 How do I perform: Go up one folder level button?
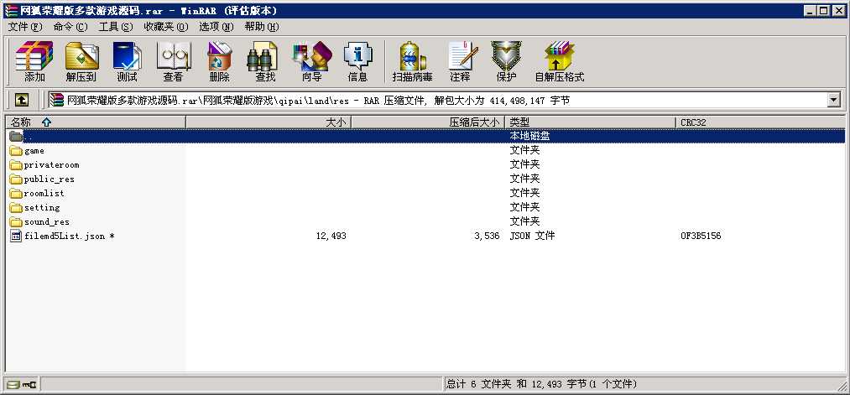[21, 100]
